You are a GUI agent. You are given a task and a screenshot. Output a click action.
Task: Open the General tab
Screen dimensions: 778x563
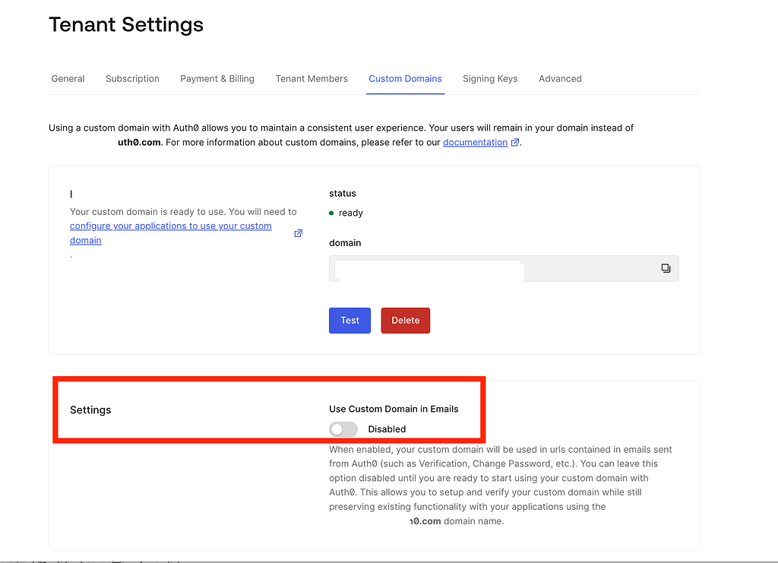click(68, 79)
